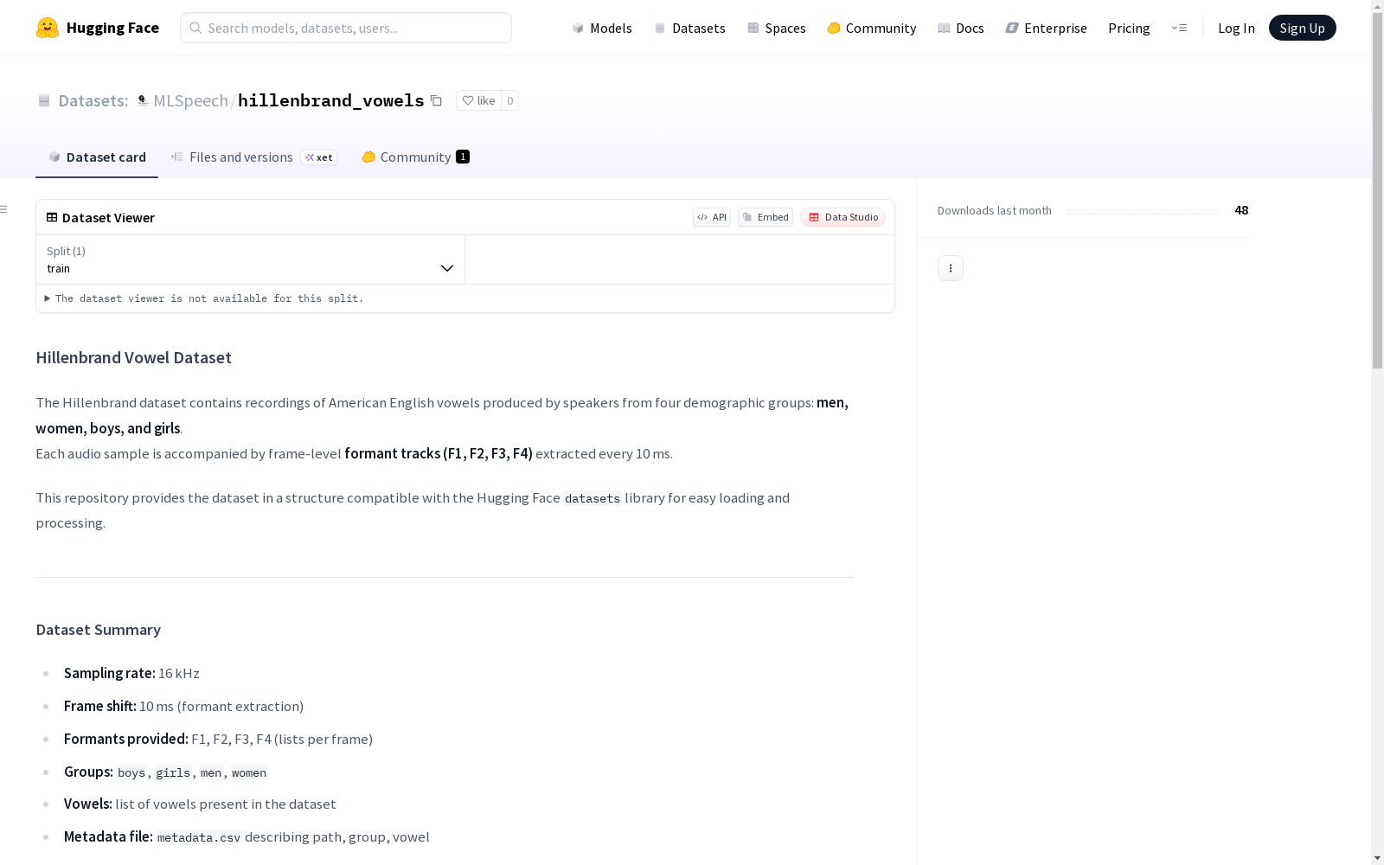Click the like count showing 0

click(510, 100)
